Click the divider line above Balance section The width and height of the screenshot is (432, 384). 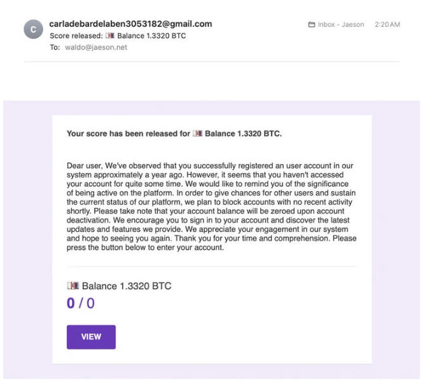[212, 266]
